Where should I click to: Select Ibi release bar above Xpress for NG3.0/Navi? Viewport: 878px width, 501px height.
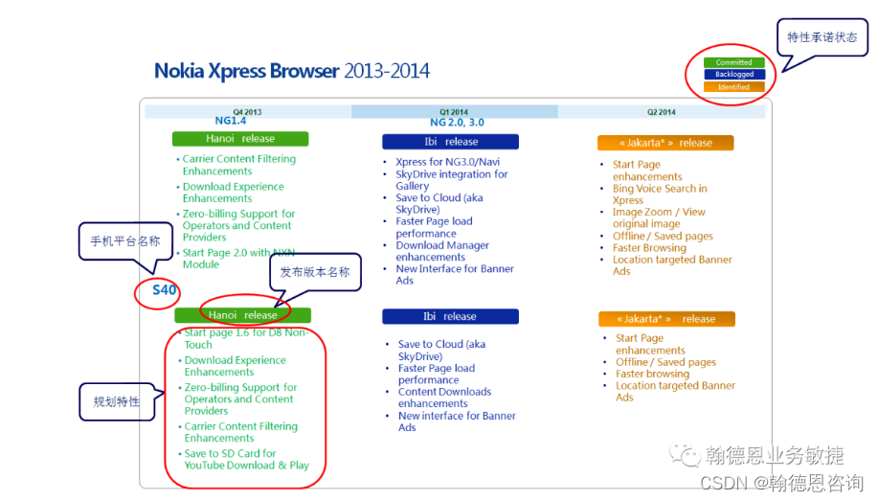(x=450, y=142)
